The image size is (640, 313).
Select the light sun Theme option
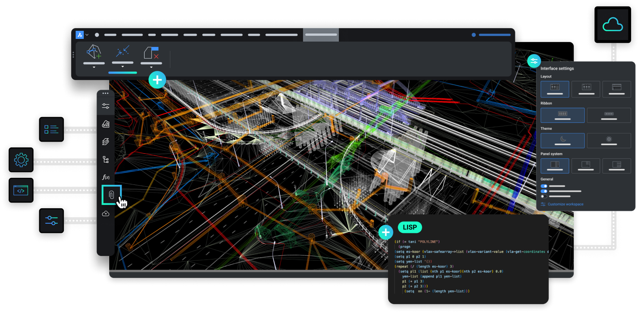click(608, 141)
